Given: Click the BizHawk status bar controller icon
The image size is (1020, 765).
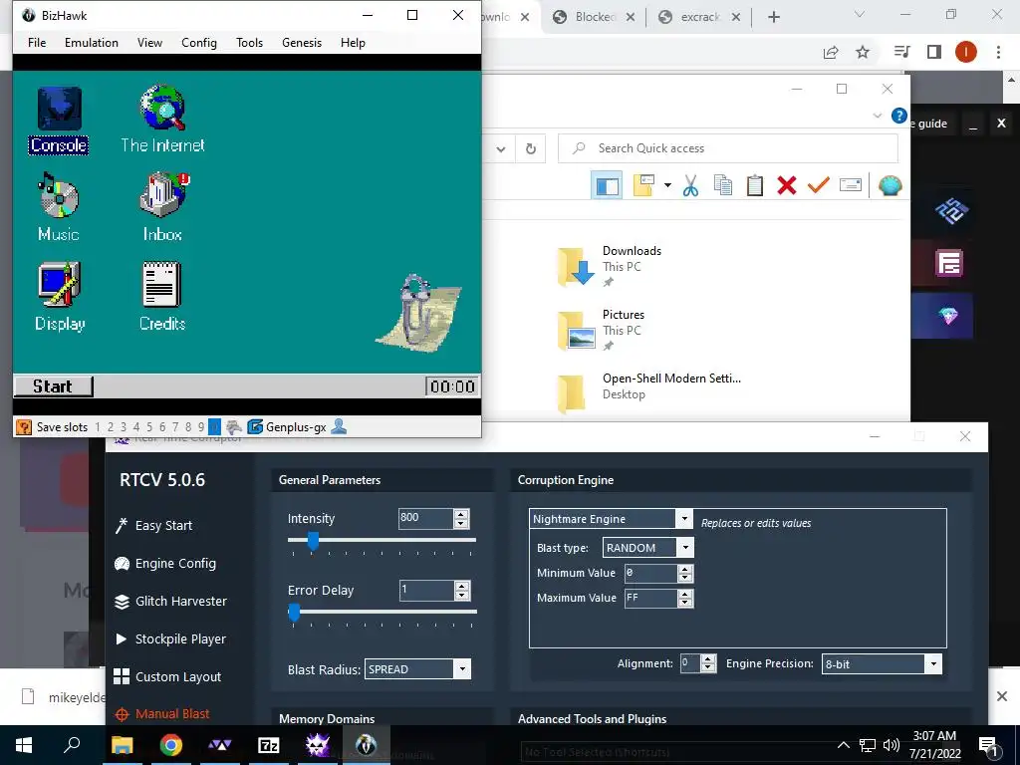Looking at the screenshot, I should 234,426.
